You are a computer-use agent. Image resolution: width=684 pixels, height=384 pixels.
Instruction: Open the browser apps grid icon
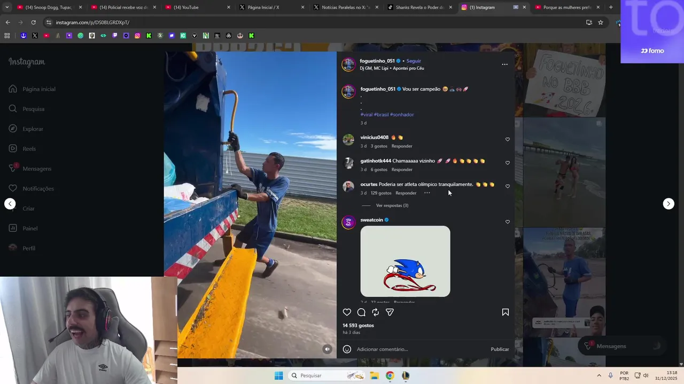(x=7, y=36)
